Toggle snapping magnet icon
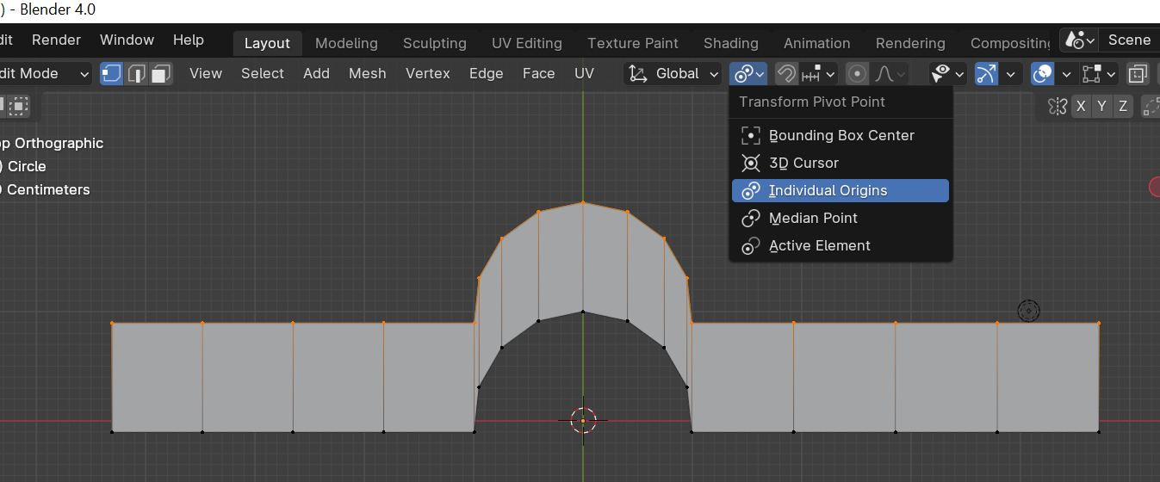This screenshot has width=1160, height=482. point(785,74)
